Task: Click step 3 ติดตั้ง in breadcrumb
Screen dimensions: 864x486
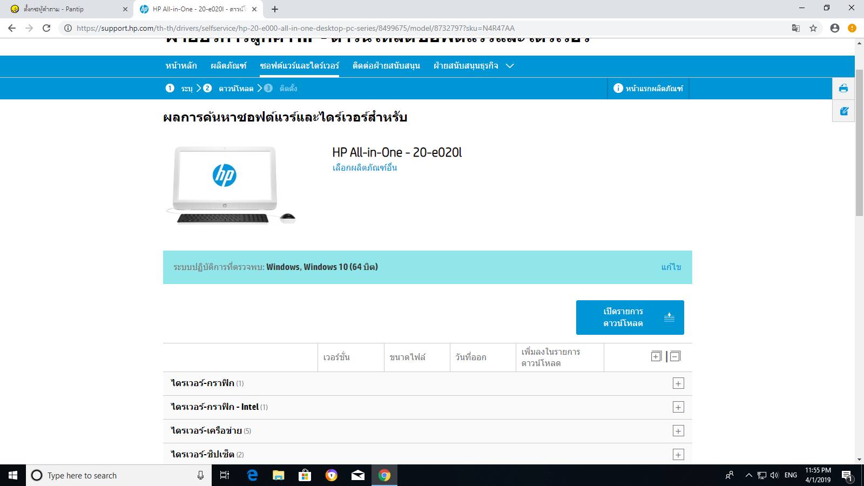Action: tap(280, 88)
